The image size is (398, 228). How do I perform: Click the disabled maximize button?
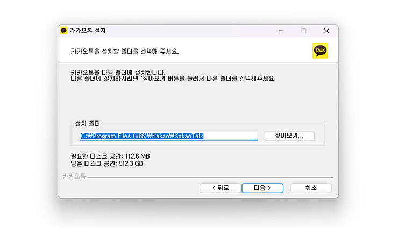tap(303, 31)
